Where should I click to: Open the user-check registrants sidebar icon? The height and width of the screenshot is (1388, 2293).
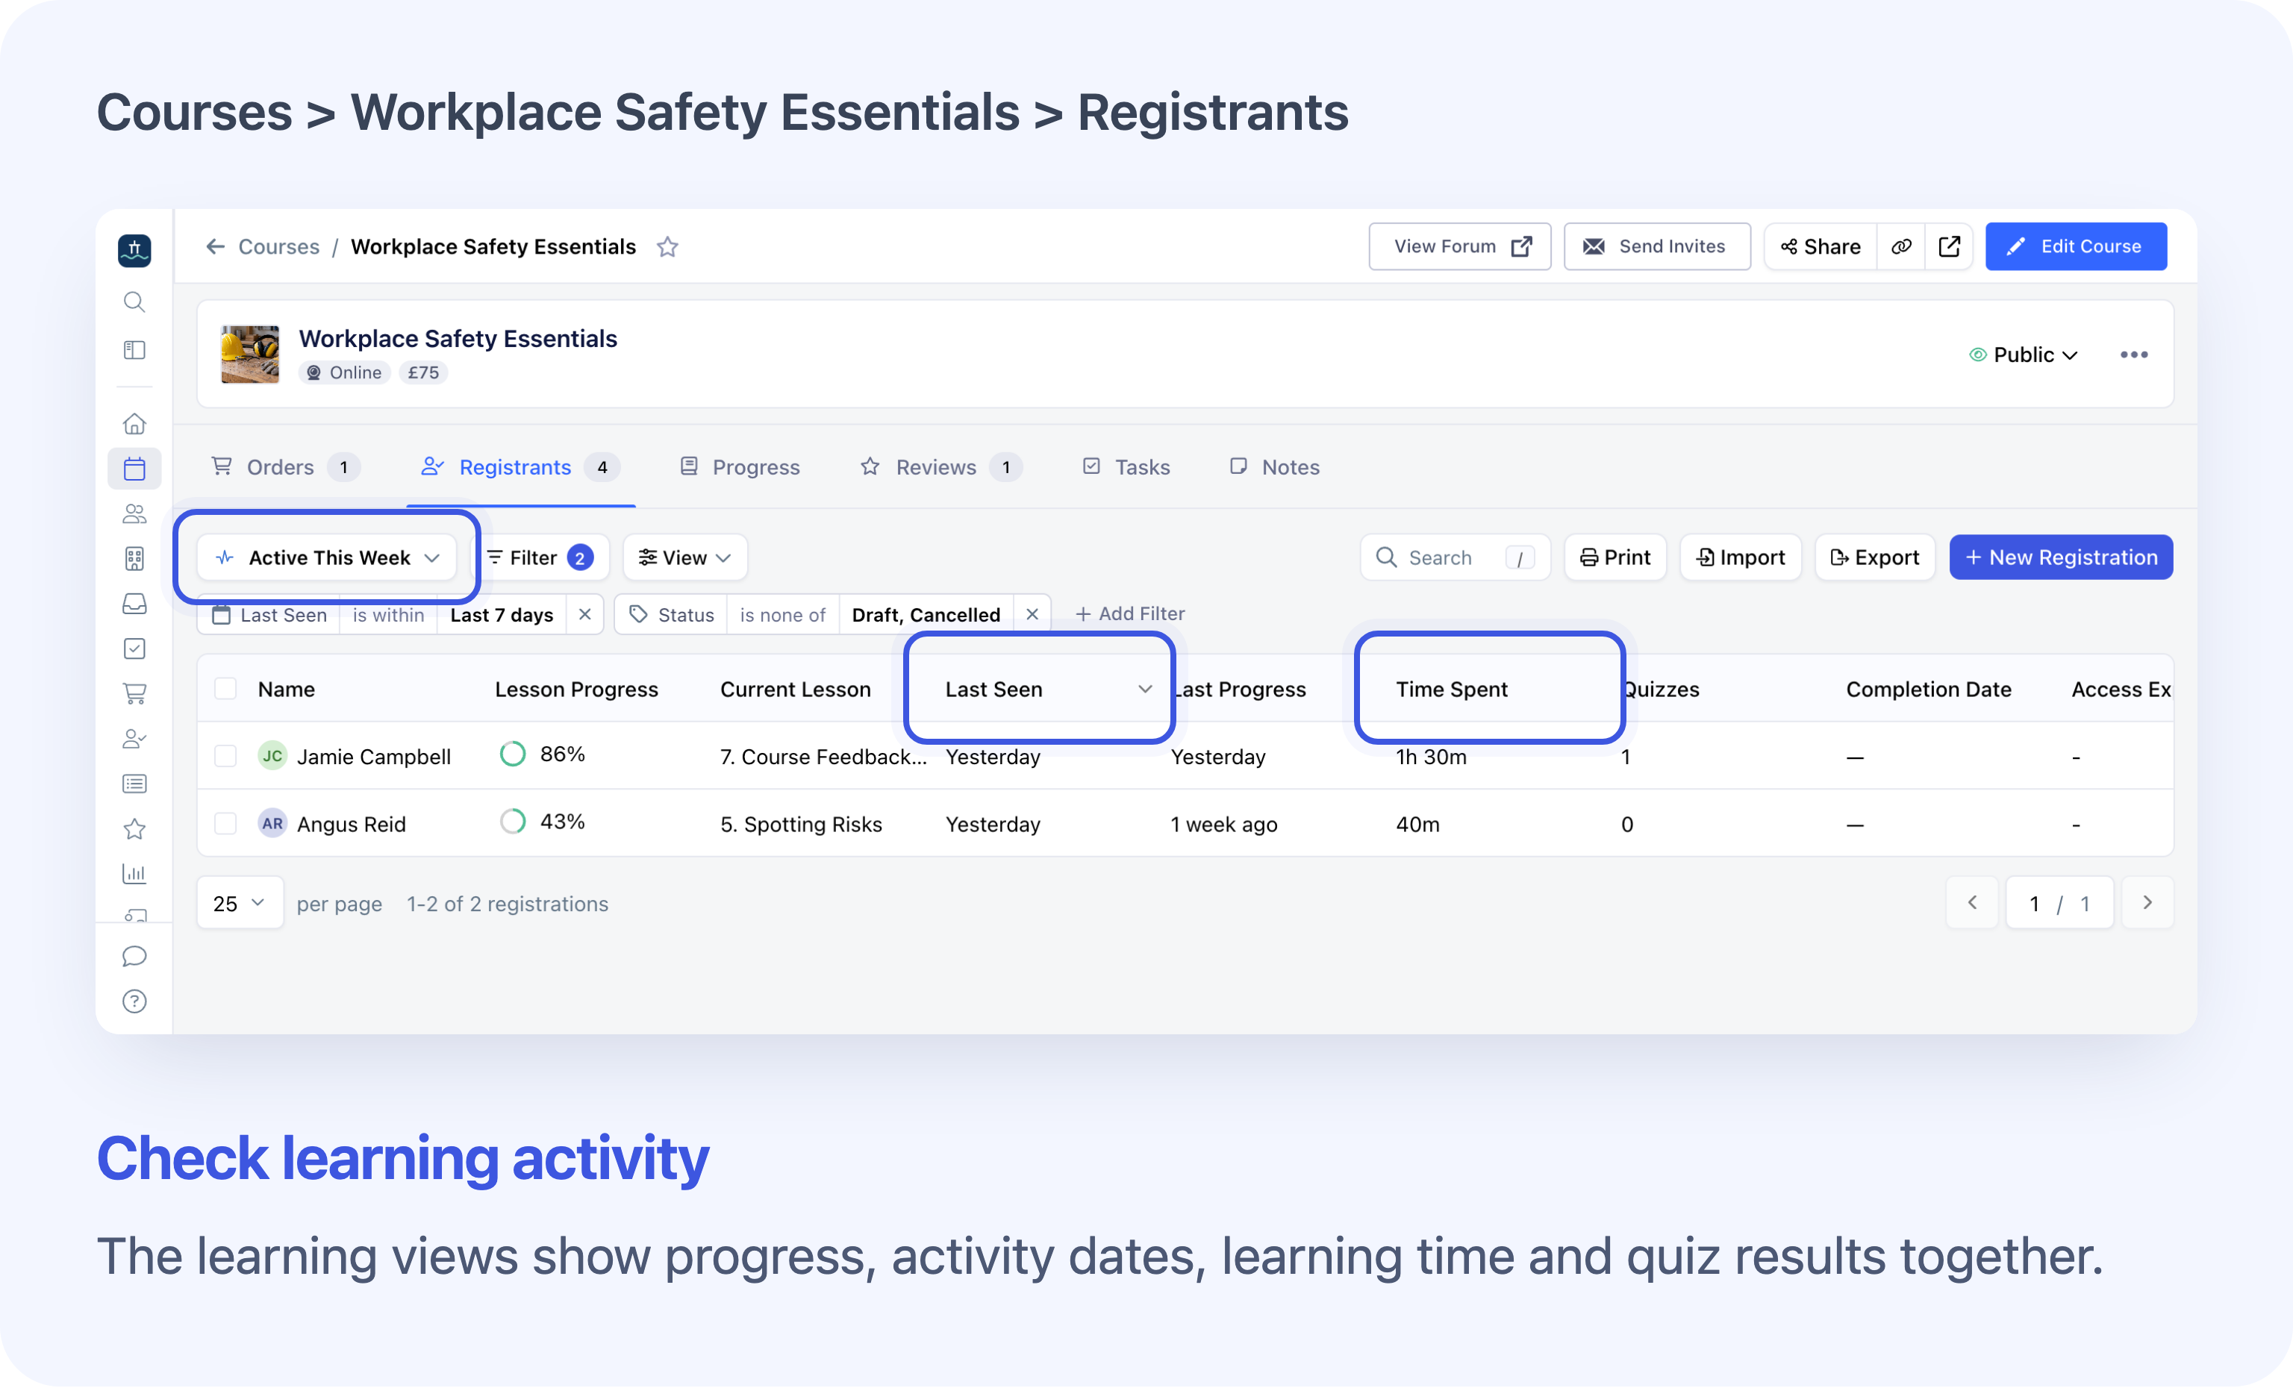click(134, 739)
